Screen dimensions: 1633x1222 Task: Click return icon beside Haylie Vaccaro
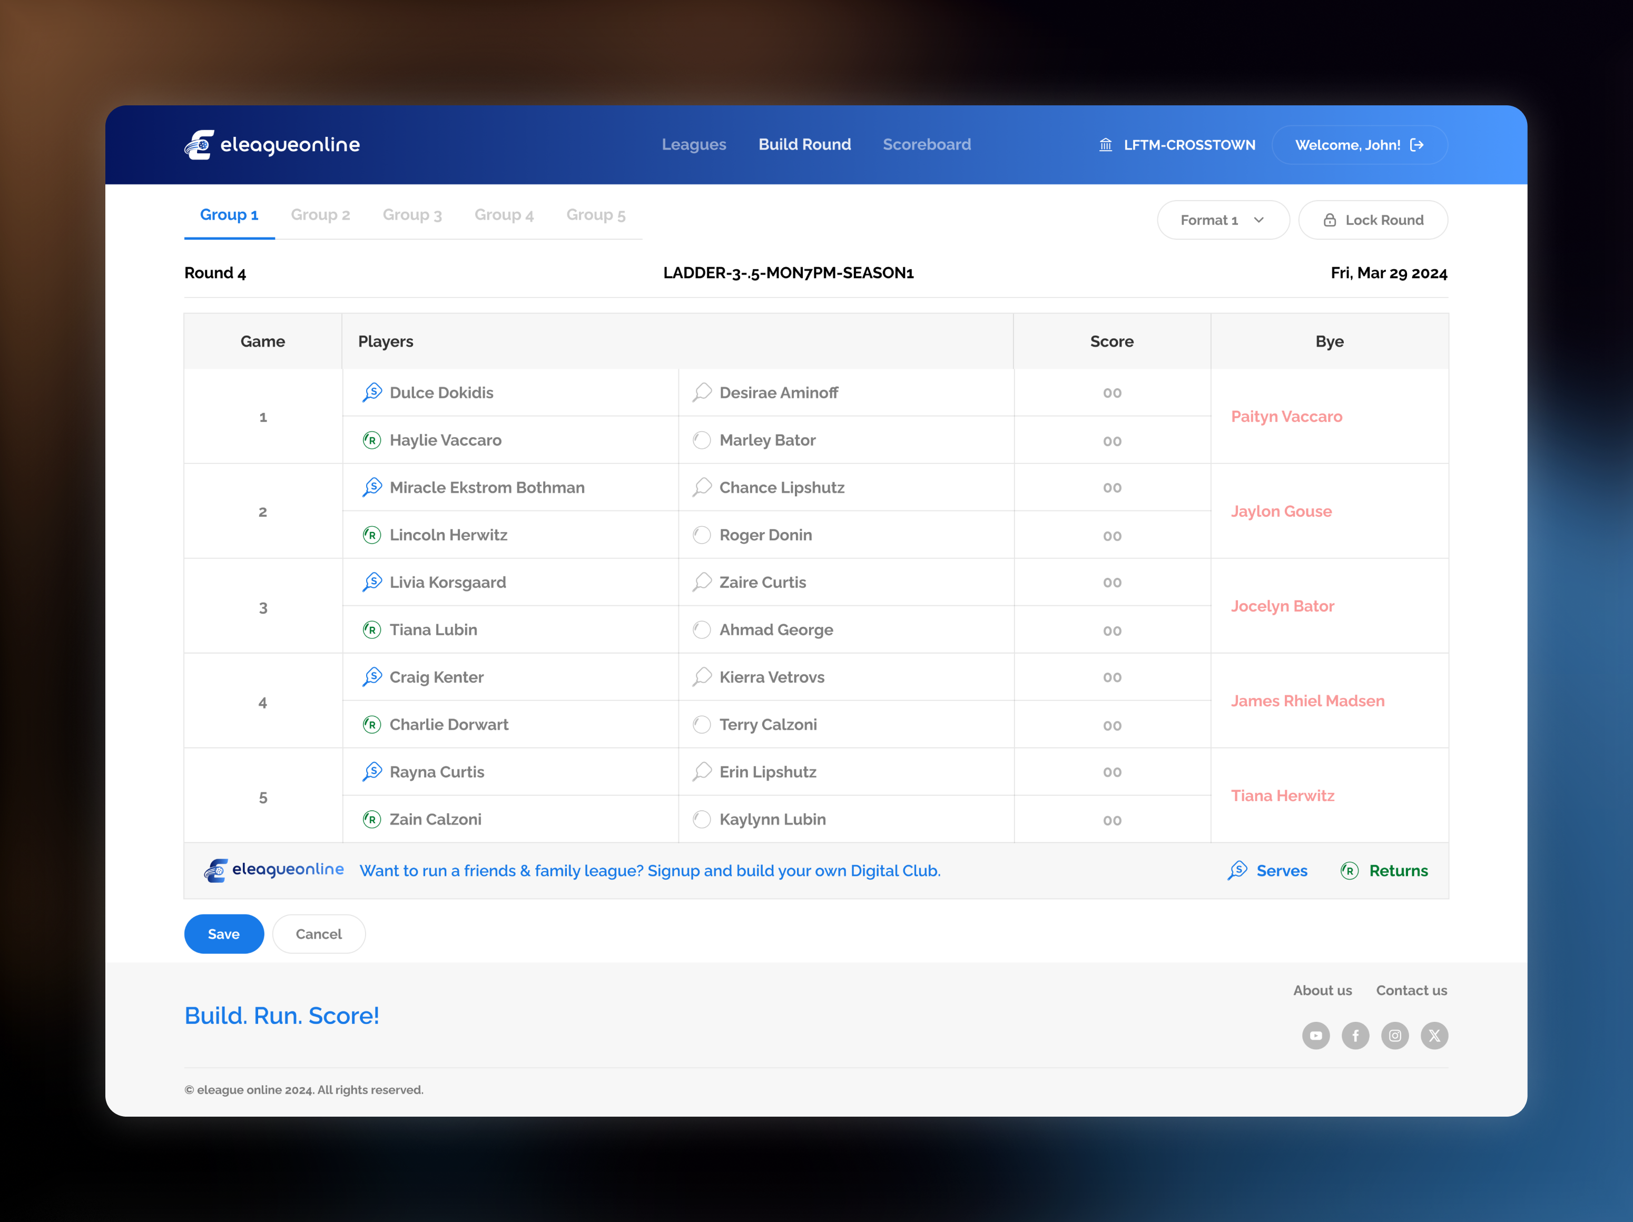(372, 440)
